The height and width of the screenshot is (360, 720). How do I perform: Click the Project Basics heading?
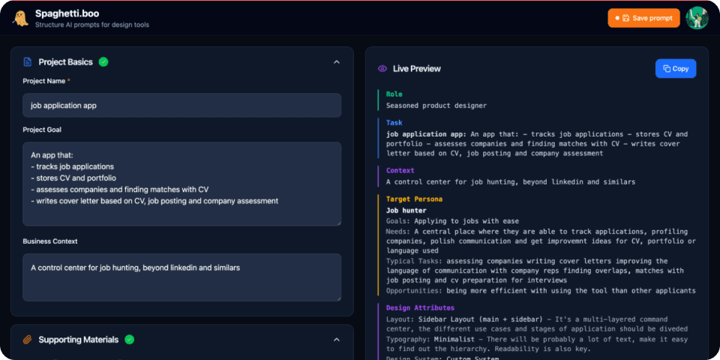point(66,62)
